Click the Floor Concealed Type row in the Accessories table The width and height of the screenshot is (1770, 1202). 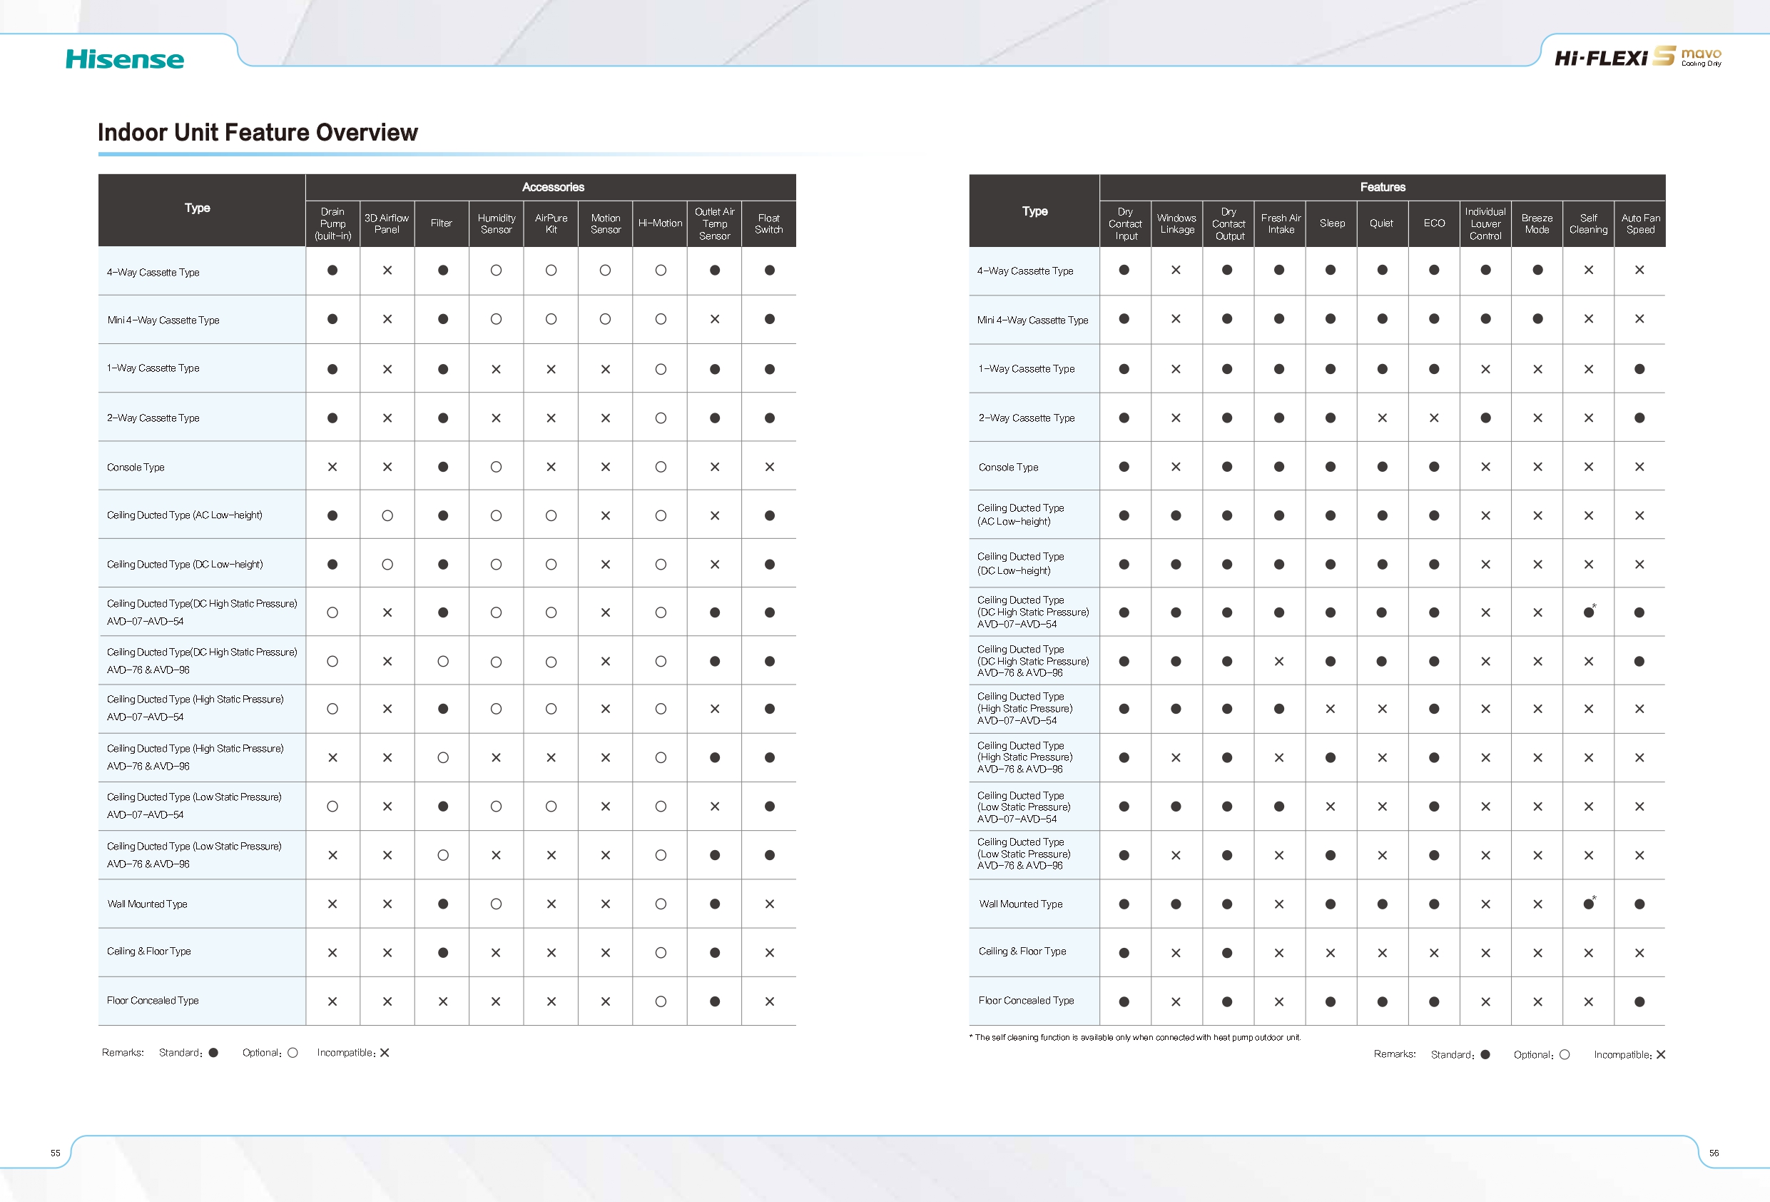pos(153,1000)
